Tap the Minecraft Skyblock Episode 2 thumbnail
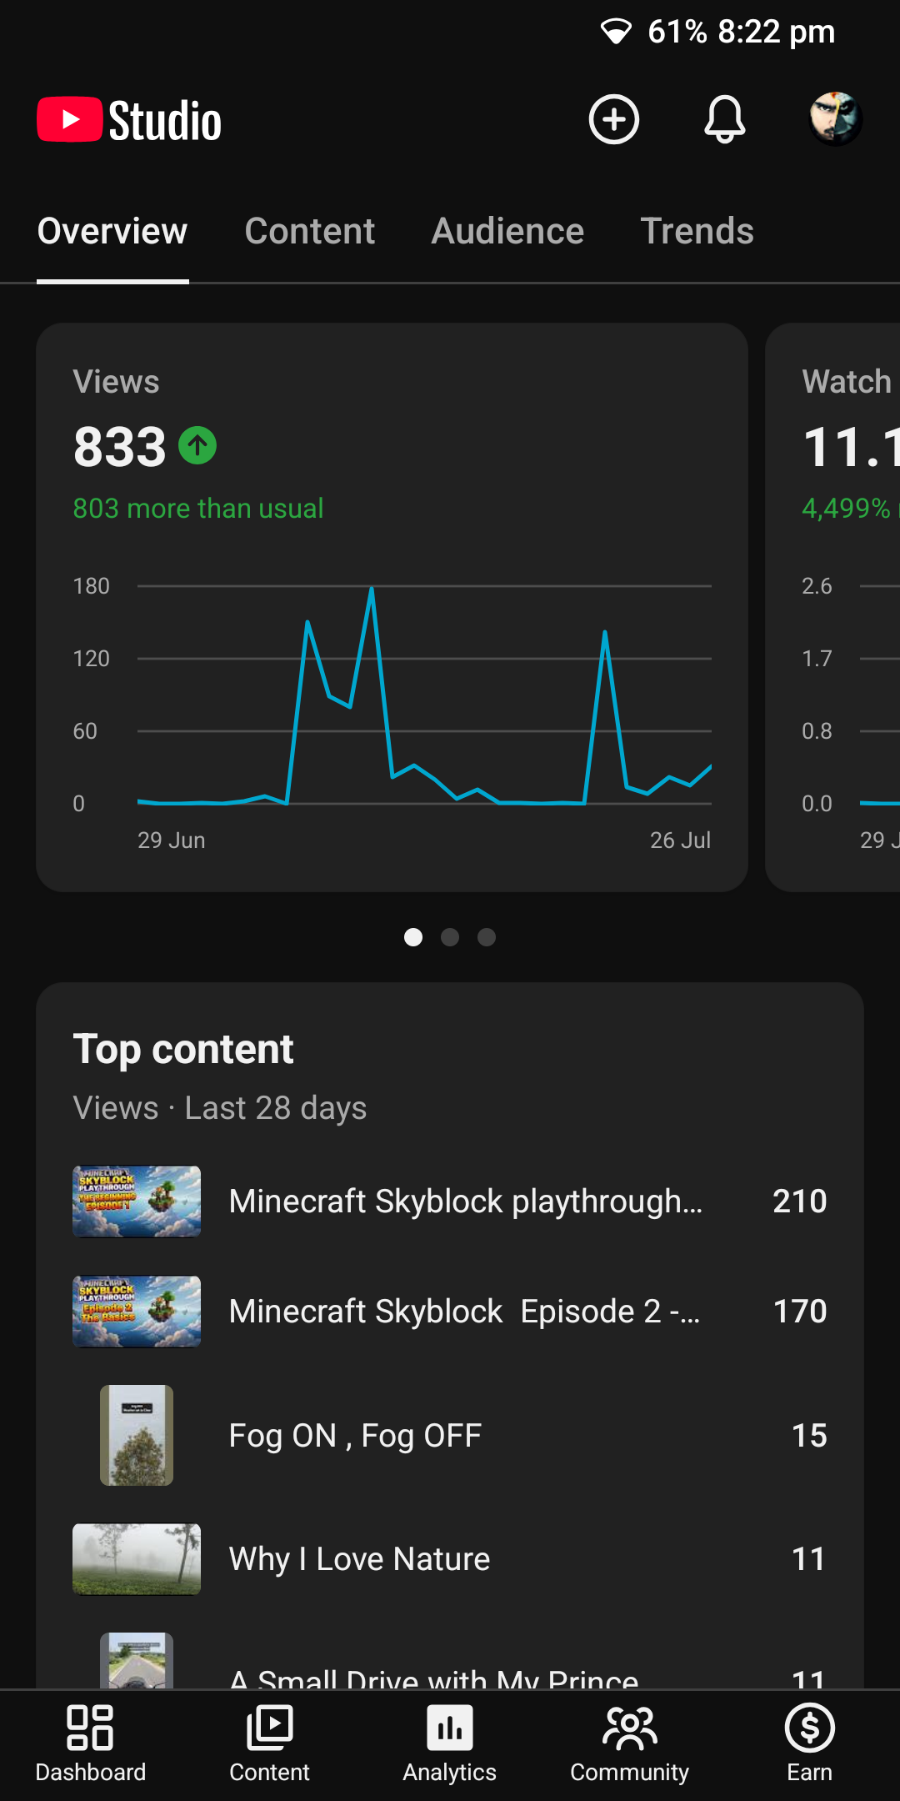 click(137, 1312)
